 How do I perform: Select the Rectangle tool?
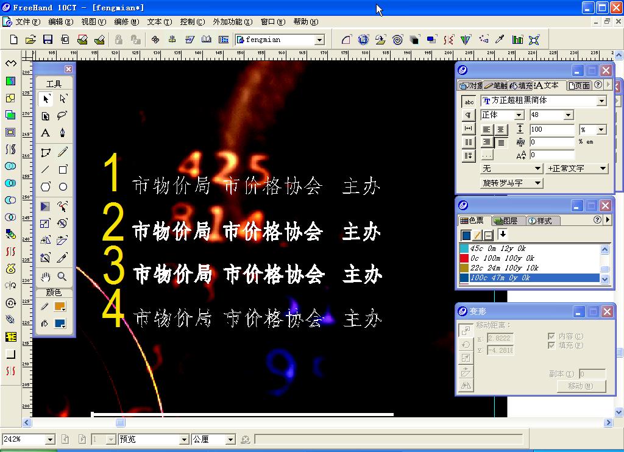click(63, 169)
